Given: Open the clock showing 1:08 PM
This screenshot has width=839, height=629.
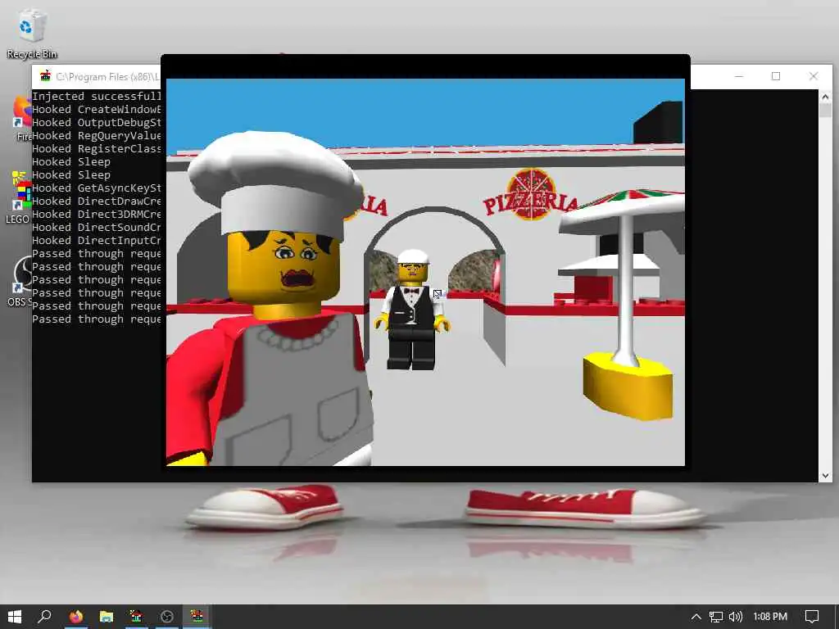Looking at the screenshot, I should (x=770, y=617).
